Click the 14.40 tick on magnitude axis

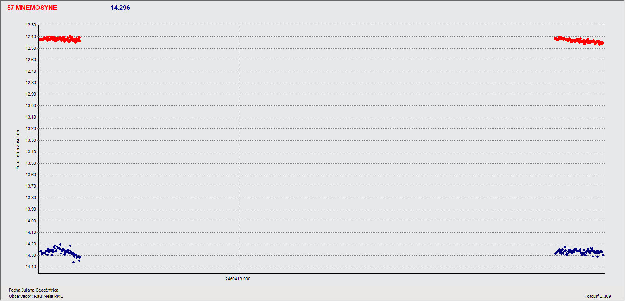tap(31, 267)
